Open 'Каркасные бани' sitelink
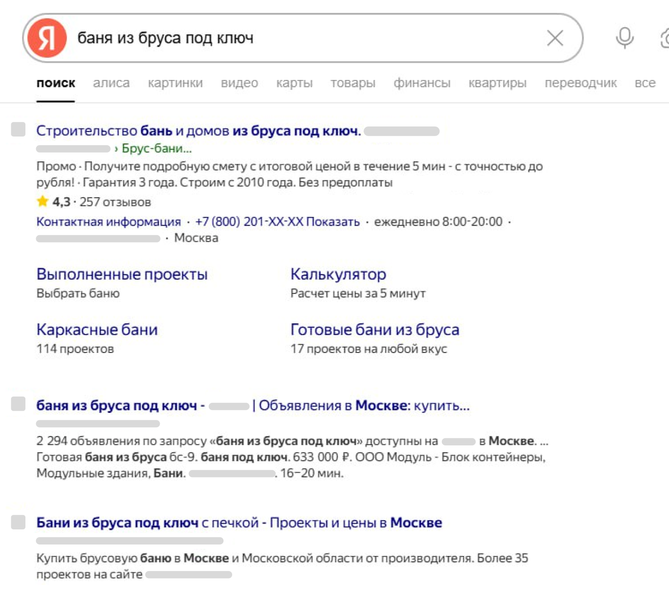 [97, 330]
